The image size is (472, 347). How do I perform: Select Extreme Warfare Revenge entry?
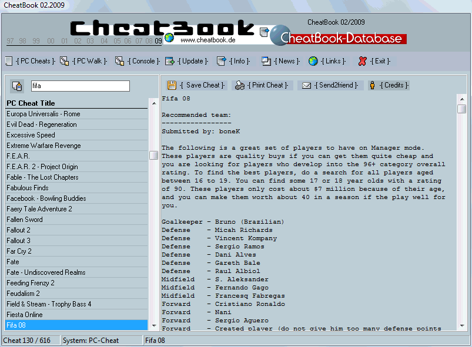(x=77, y=146)
